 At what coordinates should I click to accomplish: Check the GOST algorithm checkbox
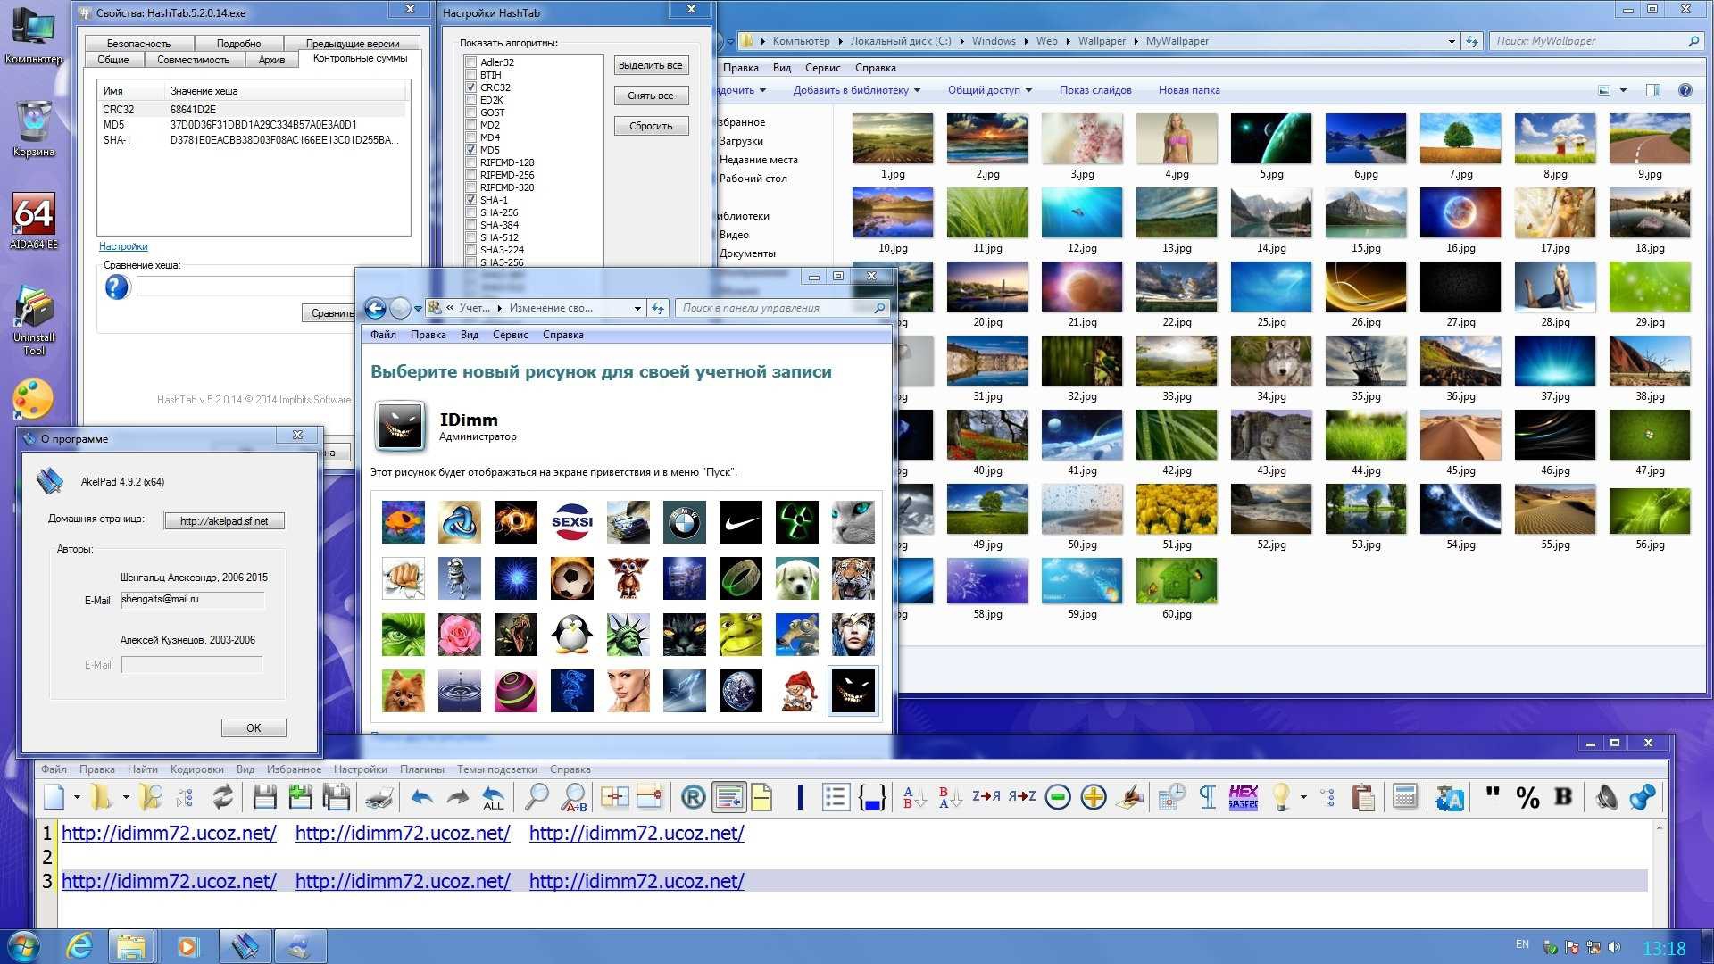tap(470, 112)
